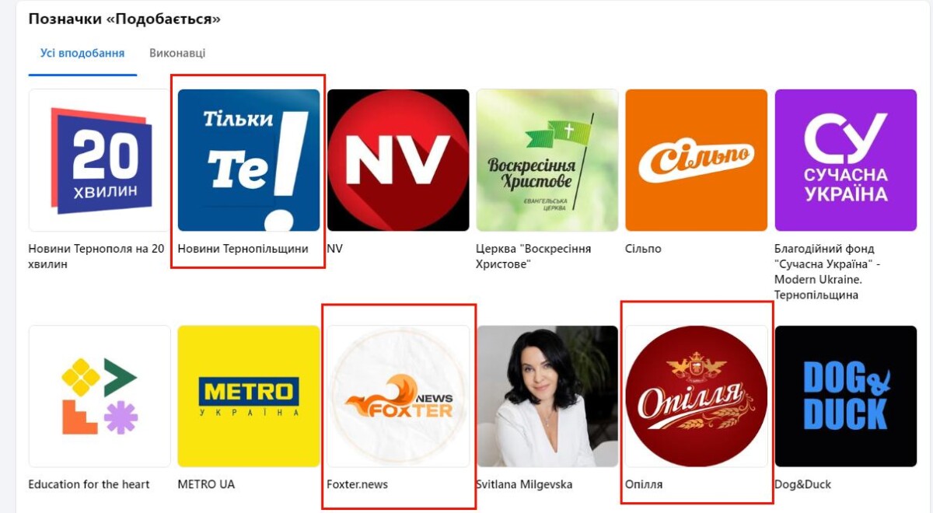
Task: Click the Церква "Воскресіння Христове" link
Action: tap(533, 256)
